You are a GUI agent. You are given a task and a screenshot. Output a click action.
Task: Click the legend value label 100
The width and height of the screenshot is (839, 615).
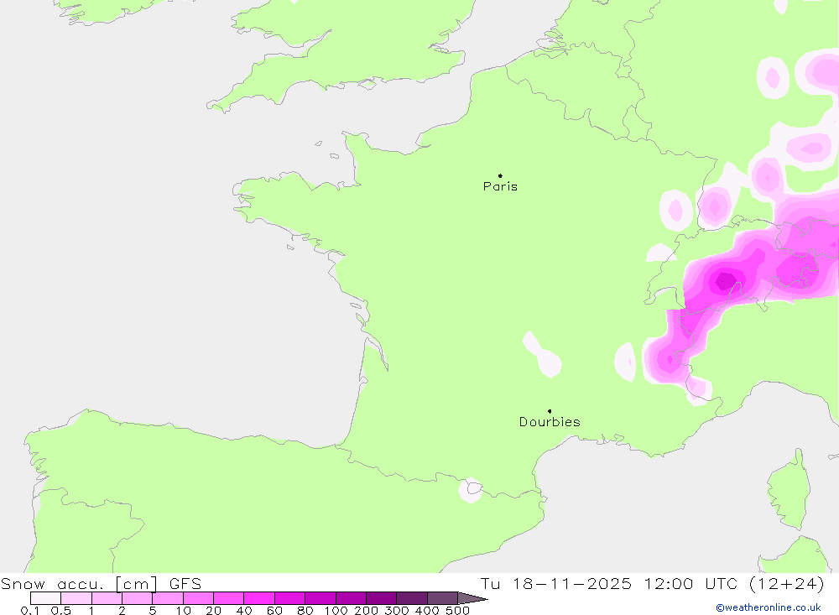pyautogui.click(x=336, y=611)
